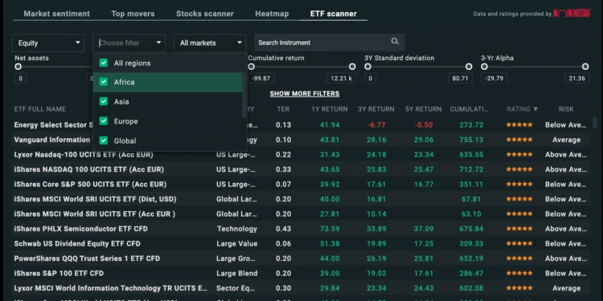Toggle the All regions checkbox
This screenshot has height=301, width=603.
[x=104, y=63]
